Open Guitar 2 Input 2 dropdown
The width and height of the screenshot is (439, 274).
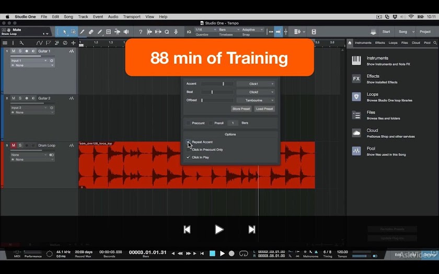[x=29, y=108]
